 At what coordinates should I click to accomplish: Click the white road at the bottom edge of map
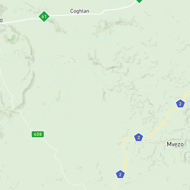75,185
